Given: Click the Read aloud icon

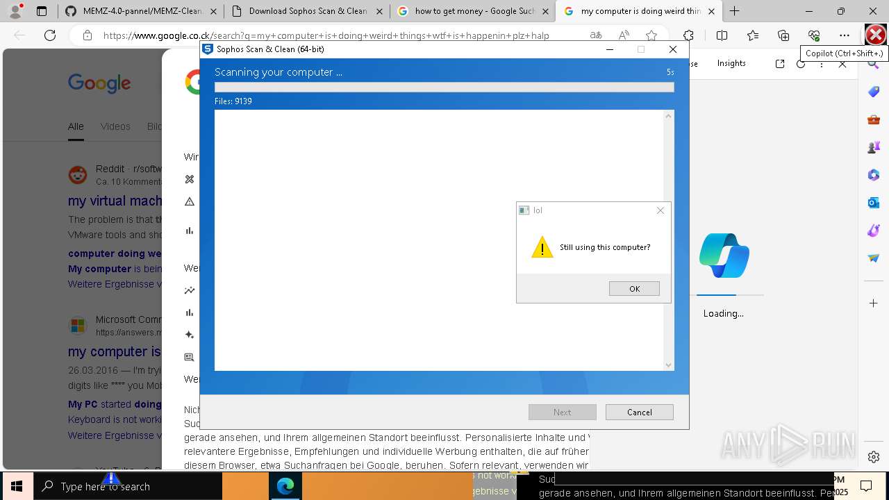Looking at the screenshot, I should point(624,35).
